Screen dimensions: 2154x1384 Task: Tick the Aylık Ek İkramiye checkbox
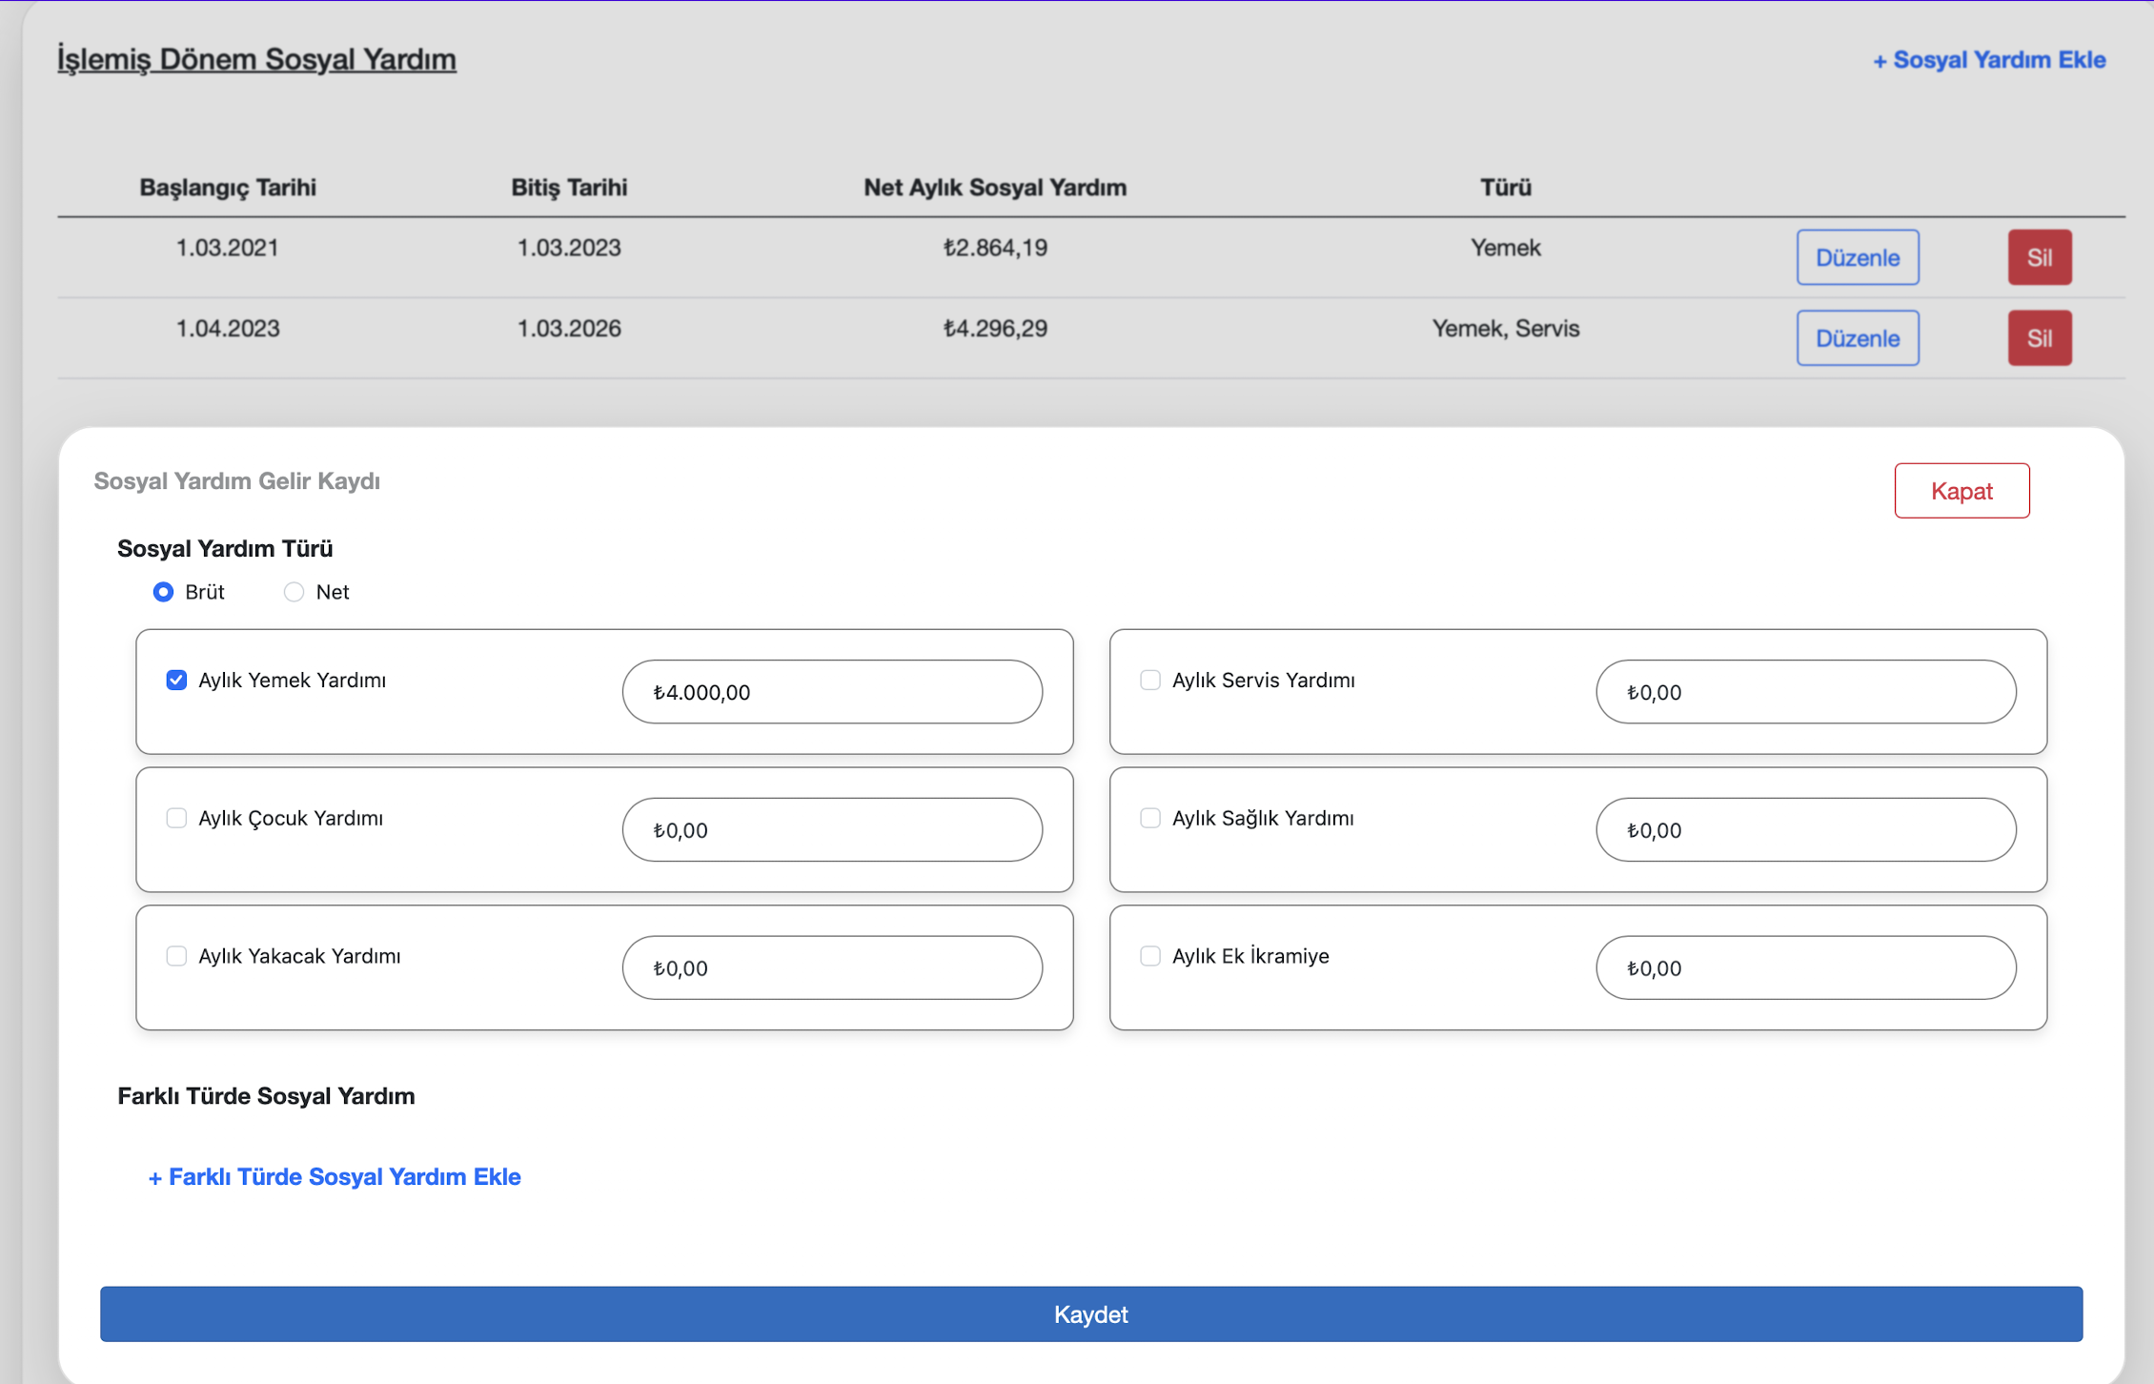pyautogui.click(x=1150, y=956)
